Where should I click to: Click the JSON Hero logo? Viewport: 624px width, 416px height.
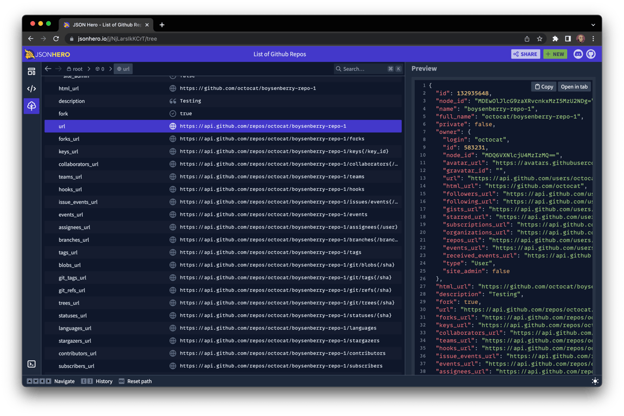point(48,54)
